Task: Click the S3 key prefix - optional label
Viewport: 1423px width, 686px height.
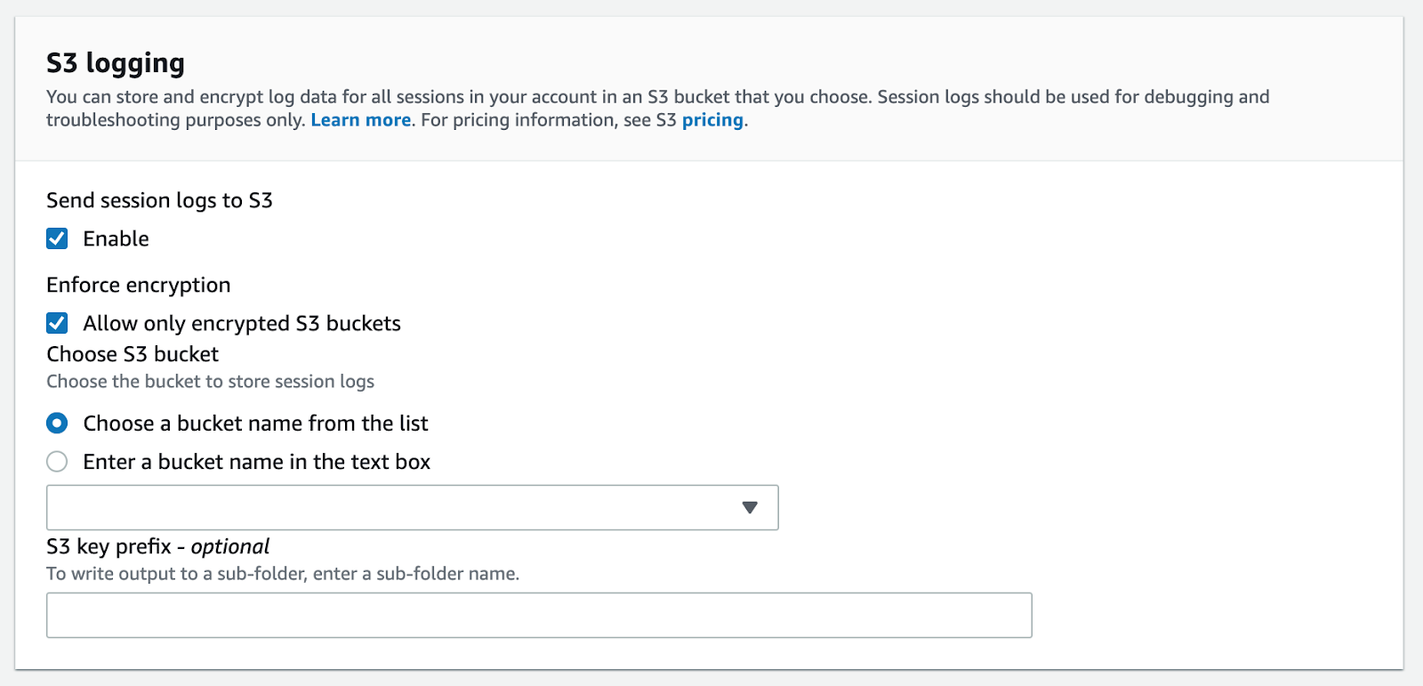Action: click(157, 546)
